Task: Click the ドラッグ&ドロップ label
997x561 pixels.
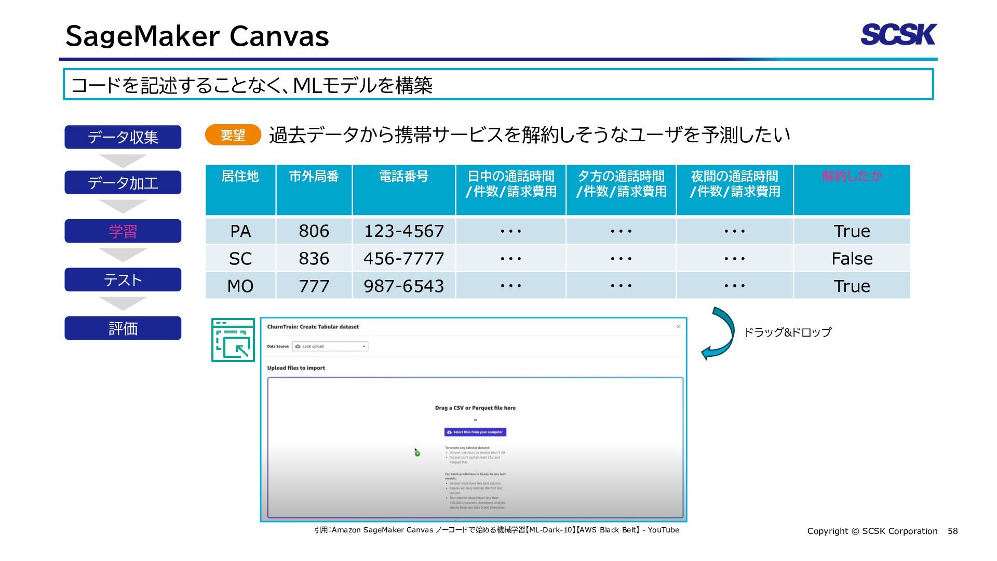Action: pos(788,332)
